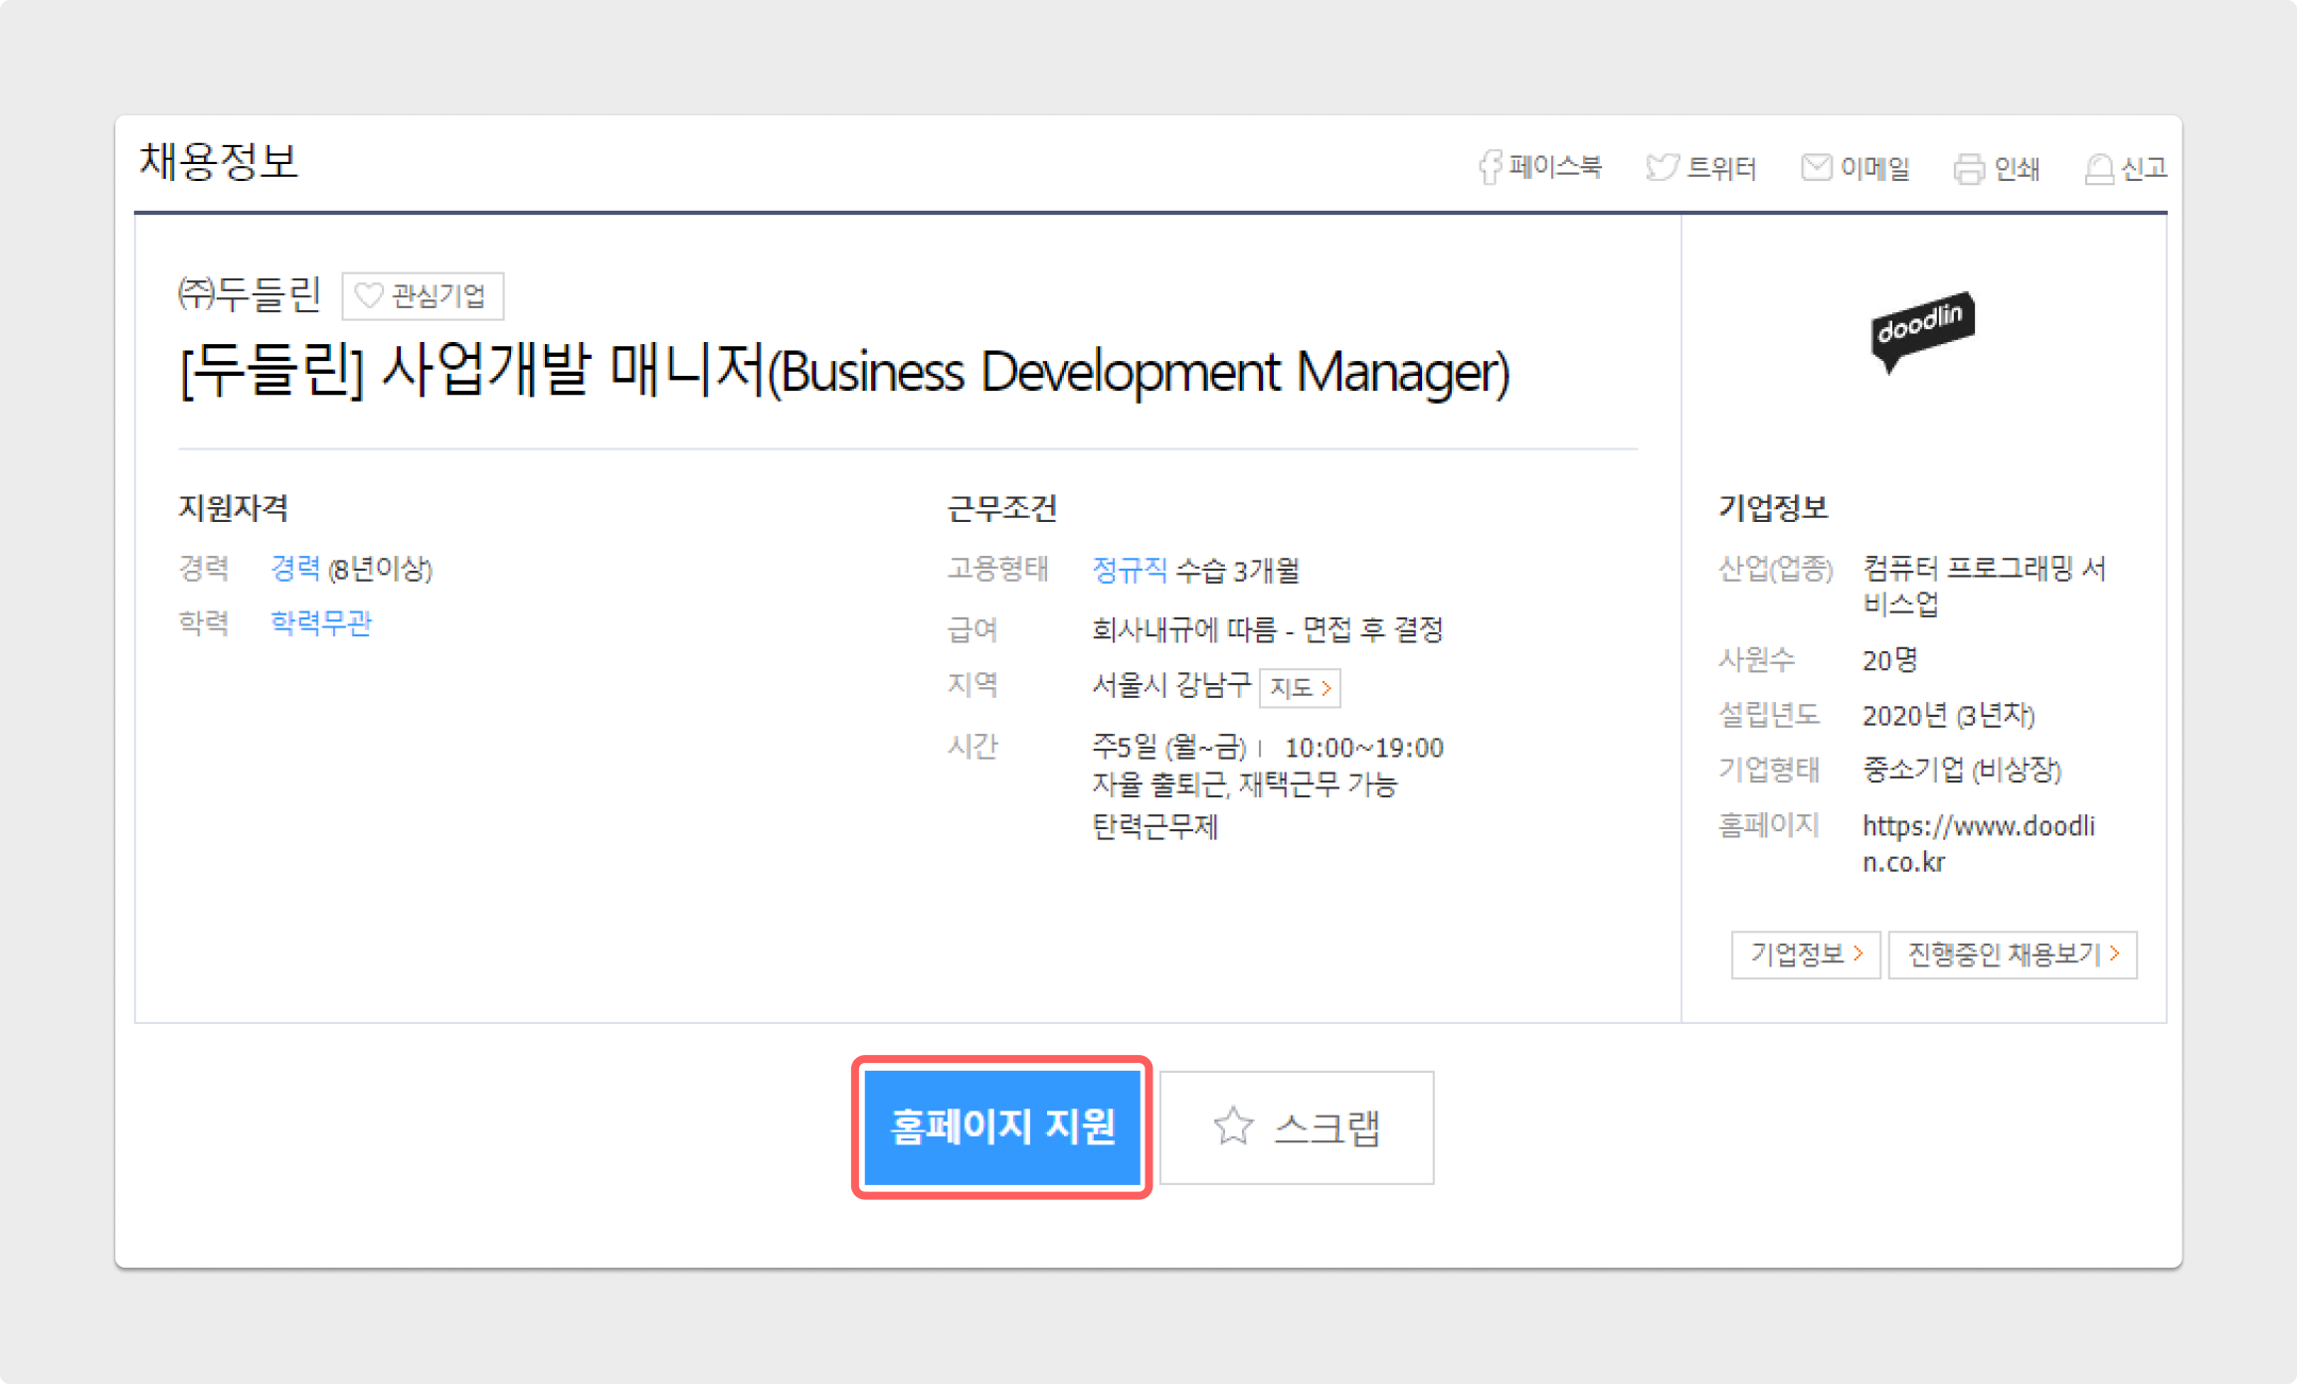This screenshot has height=1384, width=2297.
Task: View 진행중인 채용보기 openings
Action: coord(2013,954)
